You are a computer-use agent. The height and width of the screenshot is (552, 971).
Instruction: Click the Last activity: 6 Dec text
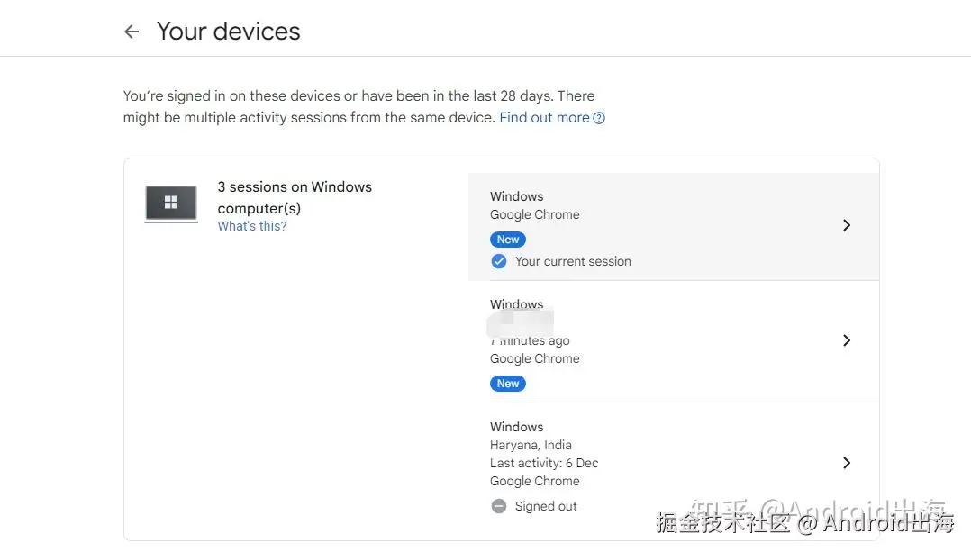544,463
